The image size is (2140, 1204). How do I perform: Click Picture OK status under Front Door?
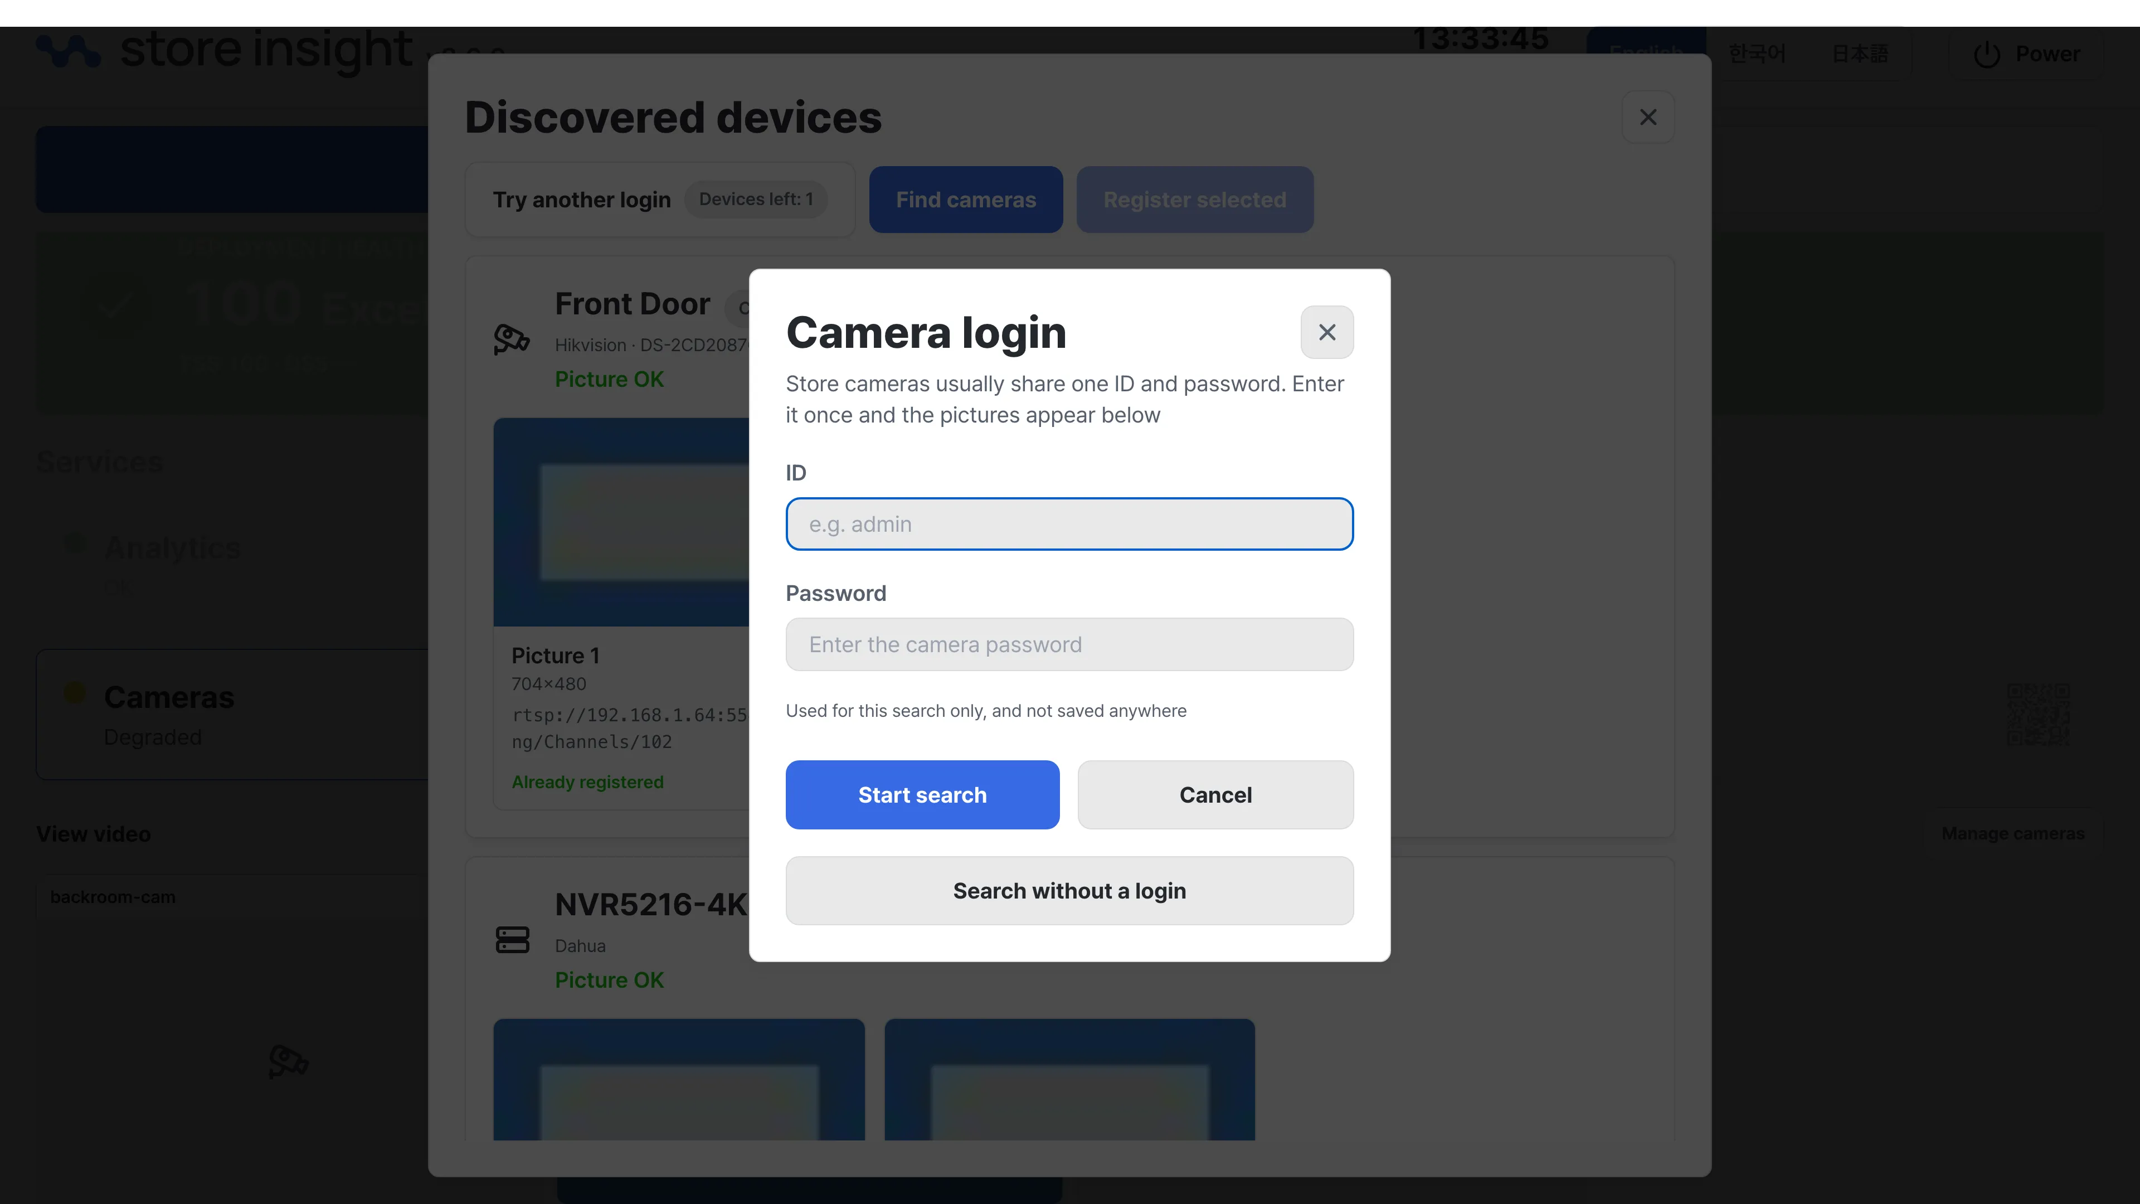pyautogui.click(x=609, y=379)
